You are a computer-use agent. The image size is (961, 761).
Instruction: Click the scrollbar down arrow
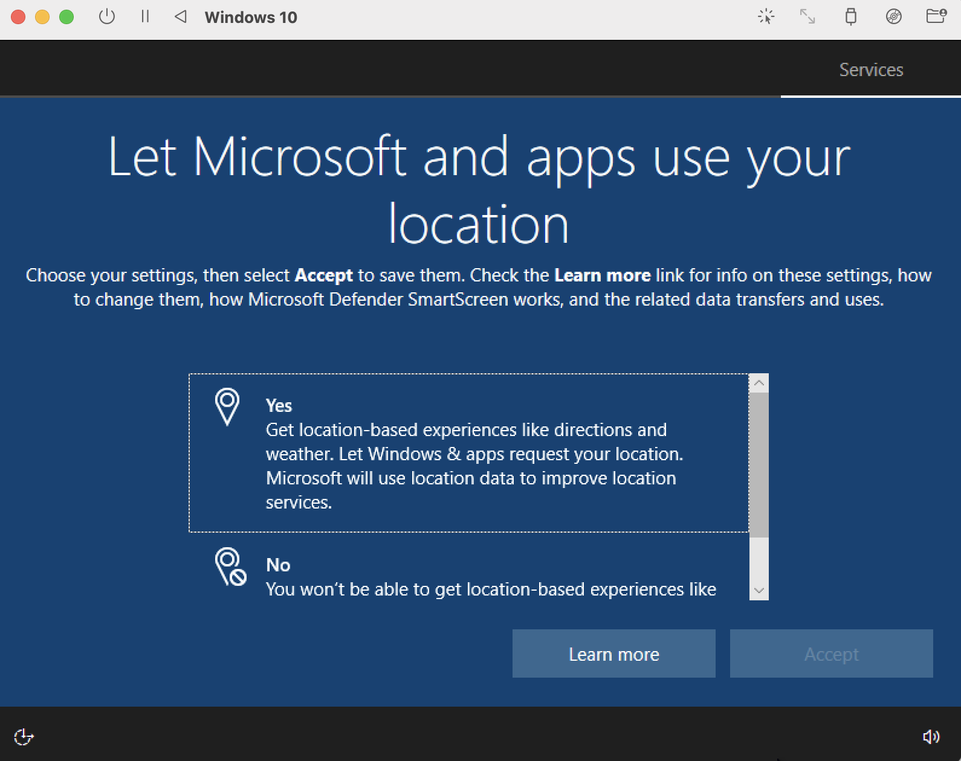759,591
